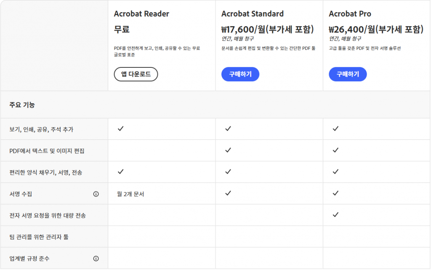Click Acrobat Standard checkmark for 편리한 양식 채우기
The height and width of the screenshot is (270, 431).
(228, 172)
